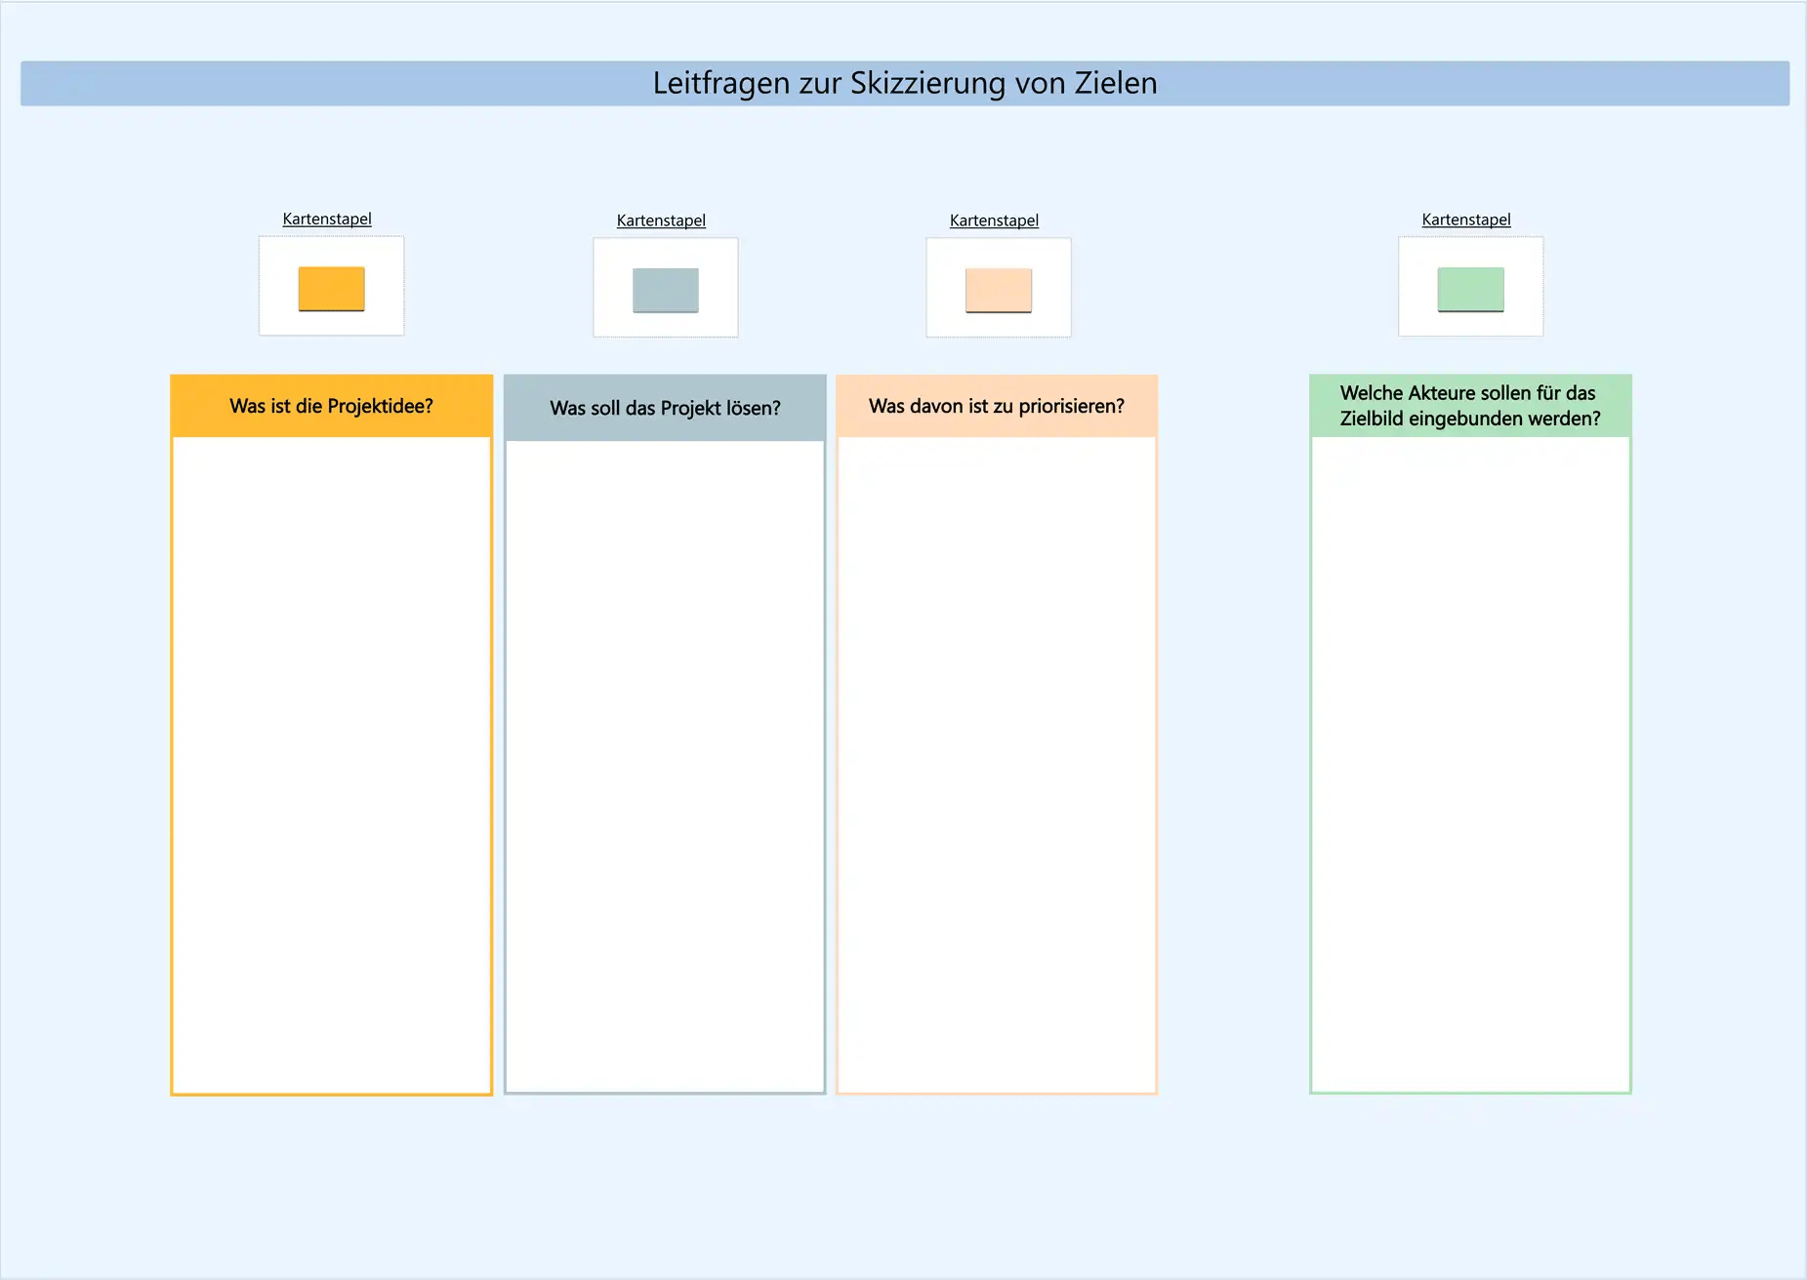Screen dimensions: 1807x1280
Task: Select the header 'Was davon ist zu priorisieren?'
Action: tap(997, 404)
